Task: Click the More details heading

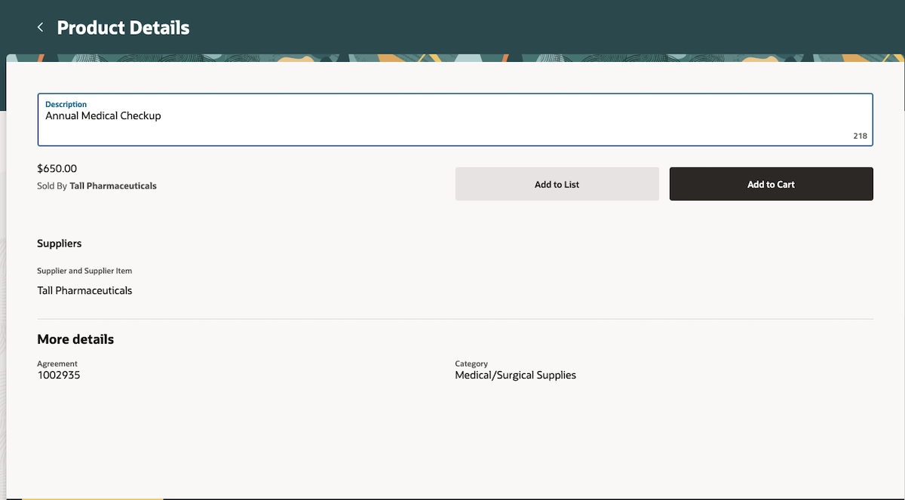Action: [x=75, y=339]
